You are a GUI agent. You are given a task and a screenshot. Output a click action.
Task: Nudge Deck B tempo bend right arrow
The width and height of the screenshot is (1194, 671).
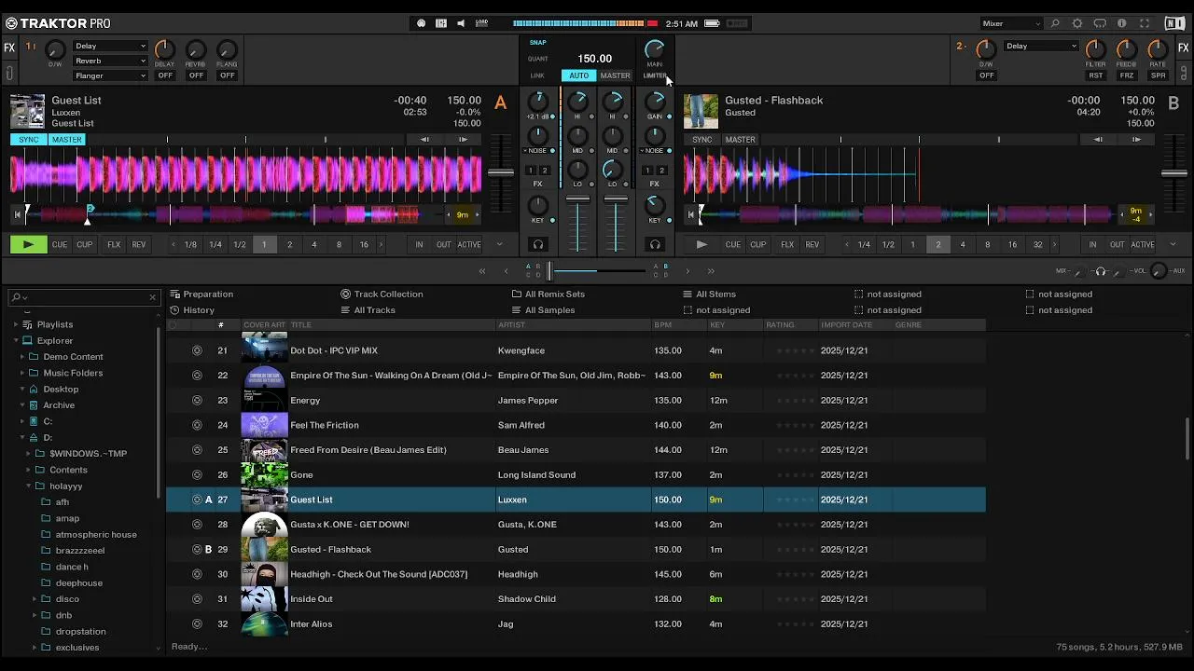pos(1136,140)
